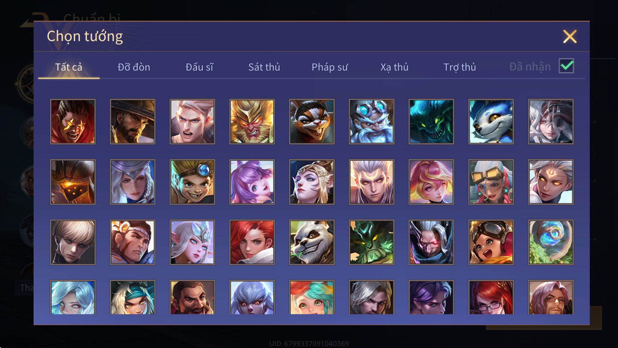Viewport: 618px width, 348px height.
Task: Choose the green tree monster hero
Action: (x=372, y=242)
